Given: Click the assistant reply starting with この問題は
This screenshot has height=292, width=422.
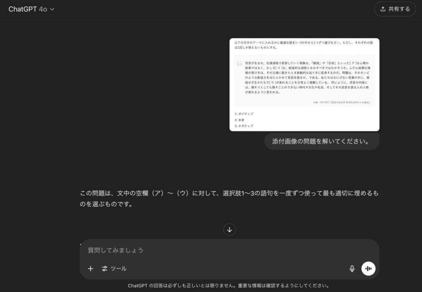Looking at the screenshot, I should (229, 199).
